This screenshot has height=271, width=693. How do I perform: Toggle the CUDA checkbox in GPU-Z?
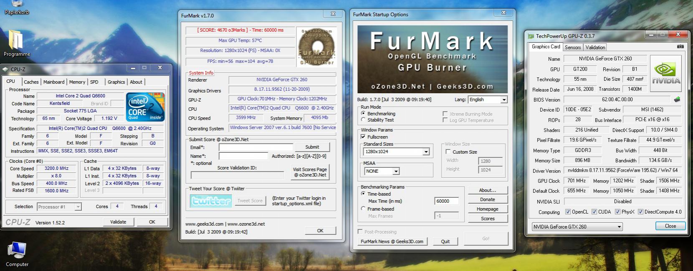pos(594,211)
